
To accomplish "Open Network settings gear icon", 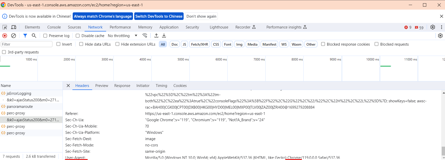I will 440,36.
